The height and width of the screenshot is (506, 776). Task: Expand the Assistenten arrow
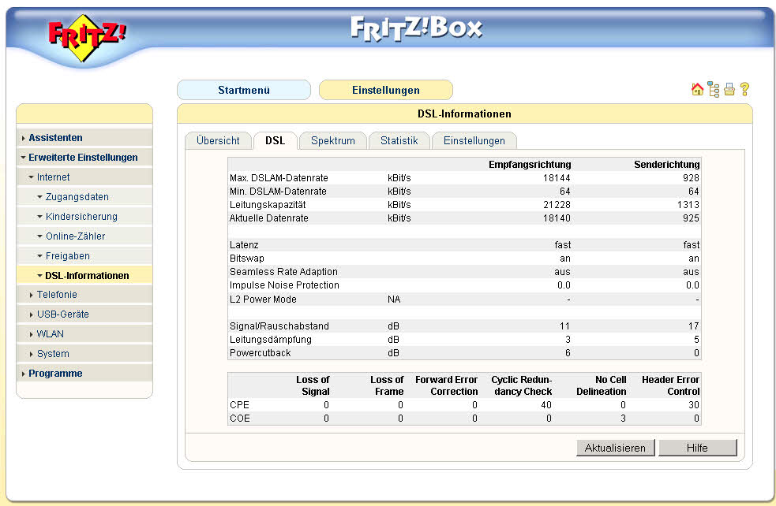pyautogui.click(x=23, y=139)
